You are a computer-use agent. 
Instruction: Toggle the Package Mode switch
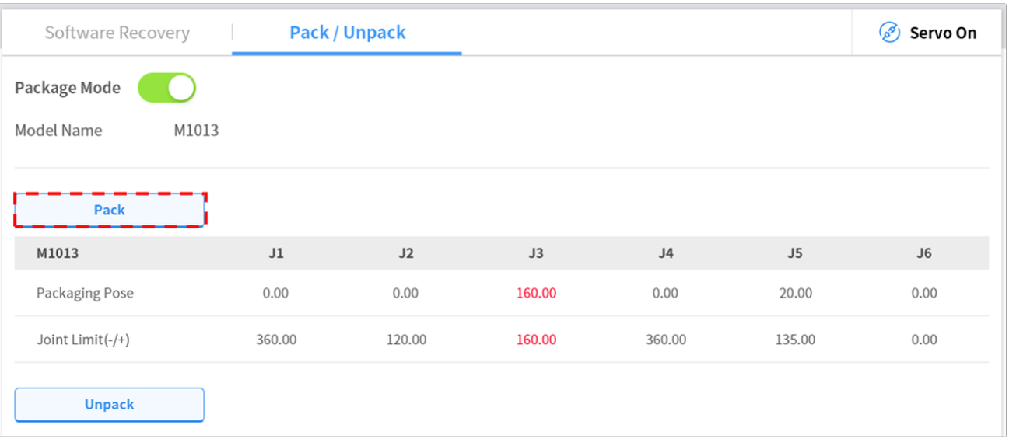tap(166, 88)
